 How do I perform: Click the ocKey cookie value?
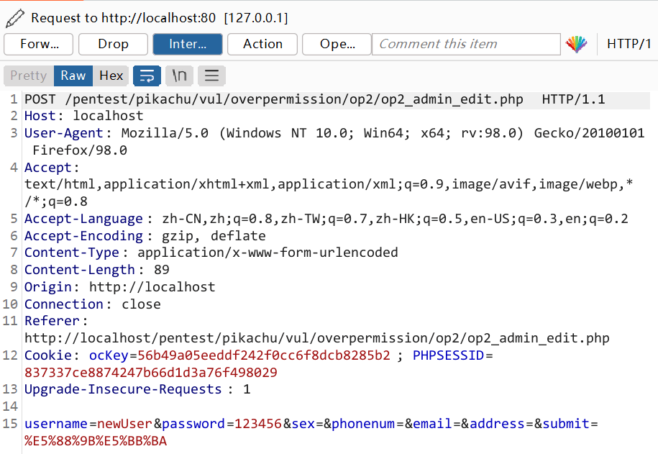[264, 355]
